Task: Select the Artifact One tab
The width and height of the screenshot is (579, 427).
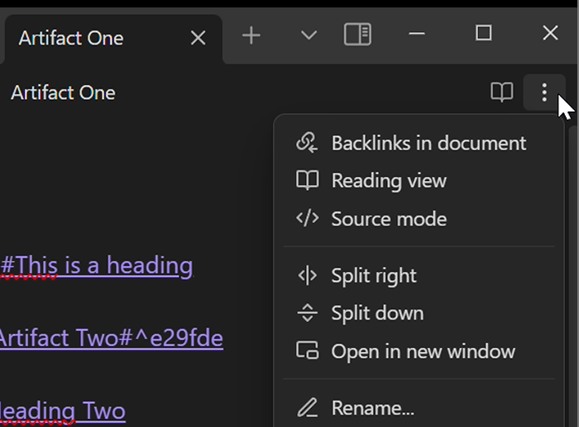Action: click(x=112, y=39)
